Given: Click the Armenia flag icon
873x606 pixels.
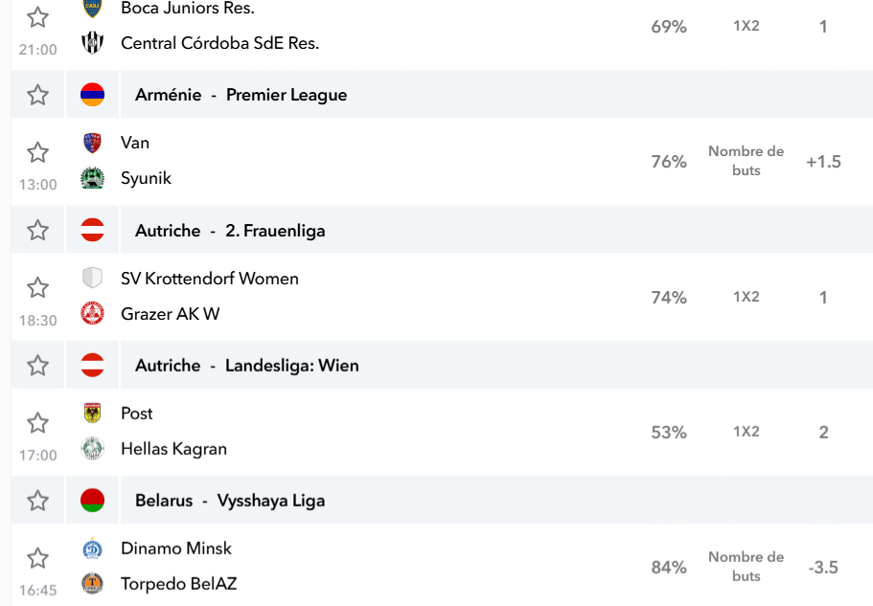Looking at the screenshot, I should click(x=92, y=95).
